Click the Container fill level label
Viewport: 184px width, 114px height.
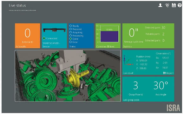coord(105,46)
